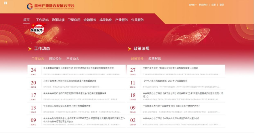Select 公共服务 in the navigation bar
This screenshot has height=133, width=259.
pos(137,20)
